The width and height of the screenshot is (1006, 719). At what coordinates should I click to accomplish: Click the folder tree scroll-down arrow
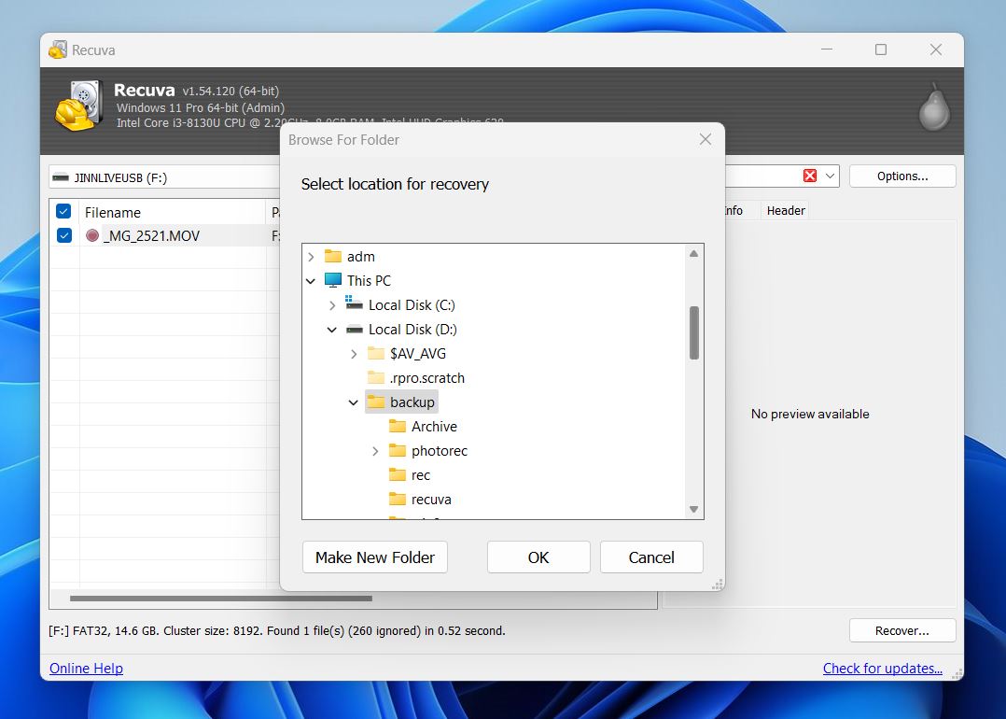pyautogui.click(x=693, y=509)
